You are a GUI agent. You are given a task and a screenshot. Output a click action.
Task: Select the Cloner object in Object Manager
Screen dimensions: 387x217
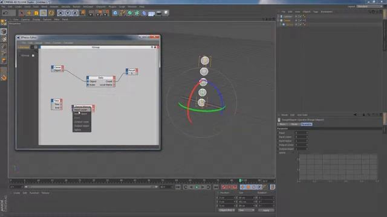pos(287,20)
